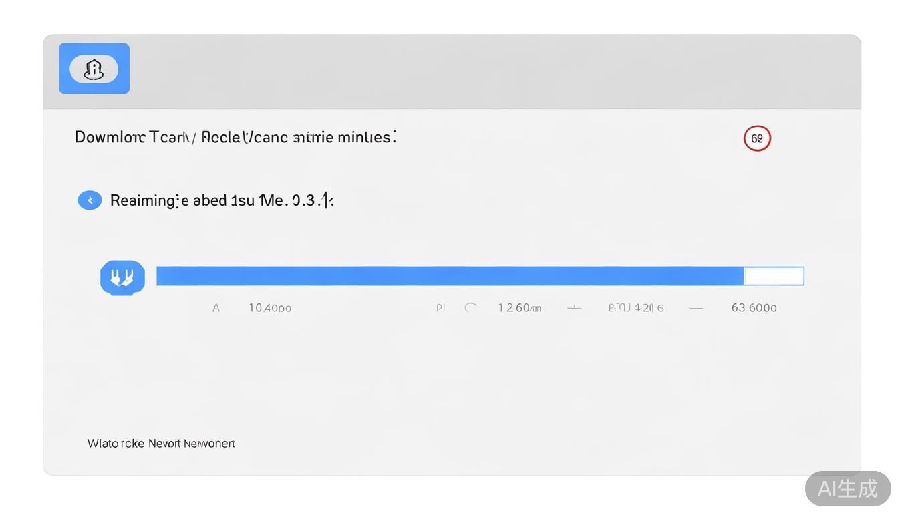Image resolution: width=898 pixels, height=513 pixels.
Task: Click the AI生成 watermark badge
Action: point(847,488)
